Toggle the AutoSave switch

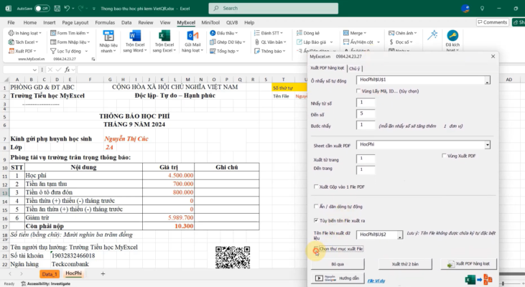click(42, 8)
